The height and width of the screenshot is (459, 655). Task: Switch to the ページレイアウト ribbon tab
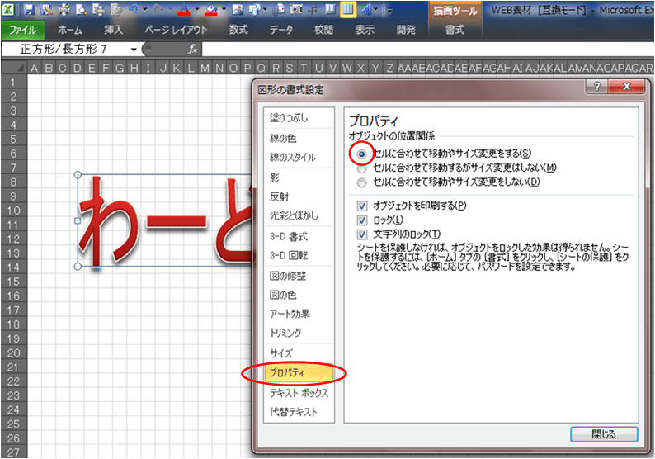tap(176, 30)
